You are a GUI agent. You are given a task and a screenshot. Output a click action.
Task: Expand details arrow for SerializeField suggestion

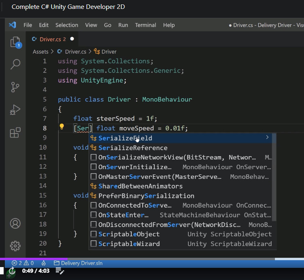[x=267, y=138]
